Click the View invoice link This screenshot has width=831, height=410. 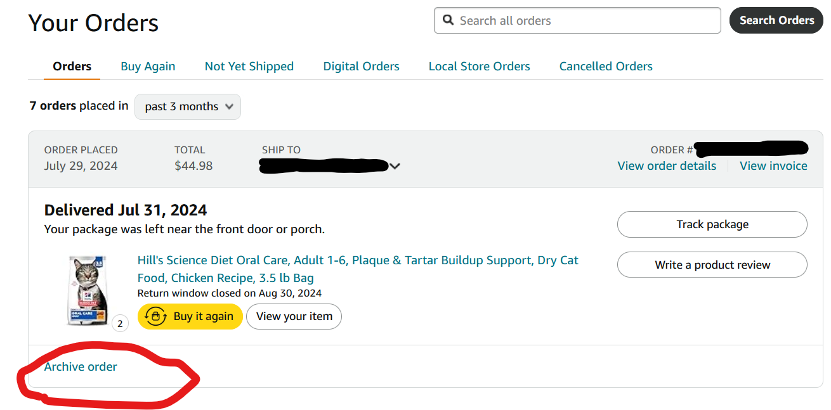point(773,166)
